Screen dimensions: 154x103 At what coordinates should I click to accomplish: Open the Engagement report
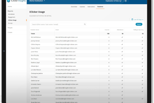[12, 17]
